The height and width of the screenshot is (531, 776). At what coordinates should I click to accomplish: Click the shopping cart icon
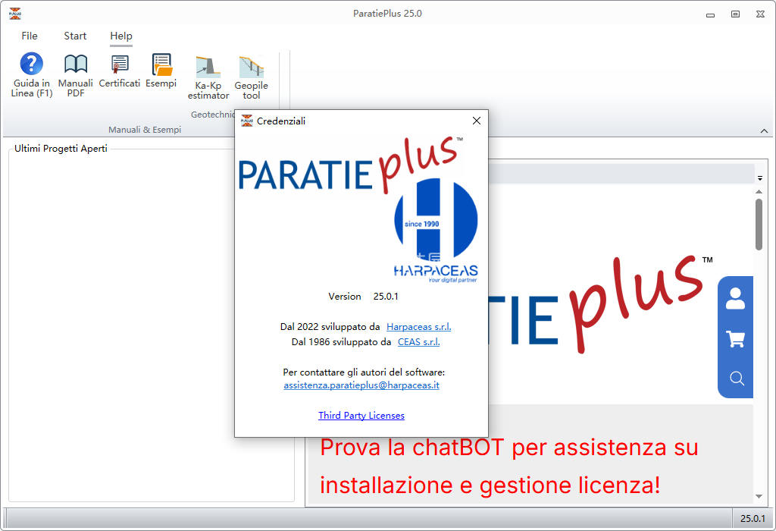pos(735,339)
